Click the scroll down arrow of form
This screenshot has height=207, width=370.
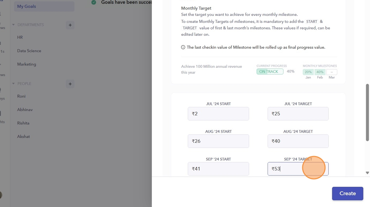pyautogui.click(x=367, y=173)
